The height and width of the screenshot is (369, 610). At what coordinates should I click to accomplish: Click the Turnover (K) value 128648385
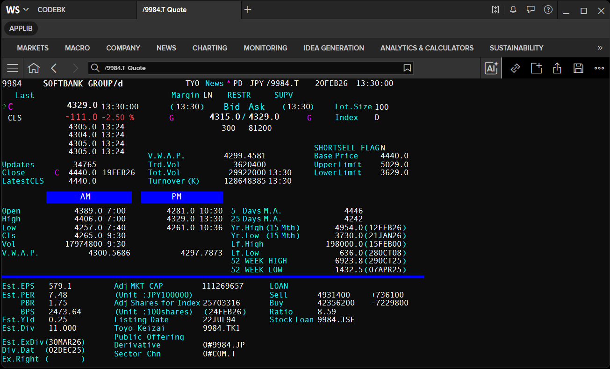(x=245, y=181)
